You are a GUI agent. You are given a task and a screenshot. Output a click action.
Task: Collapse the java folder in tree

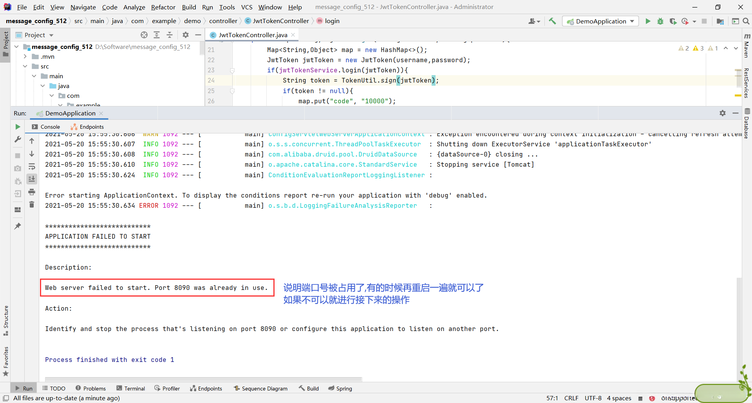pos(43,86)
